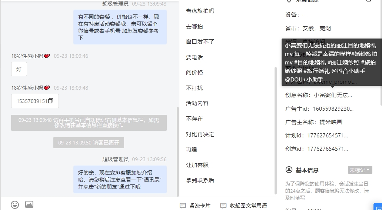382x210 pixels.
Task: Click the 套餐 price reply message bubble
Action: (120, 27)
